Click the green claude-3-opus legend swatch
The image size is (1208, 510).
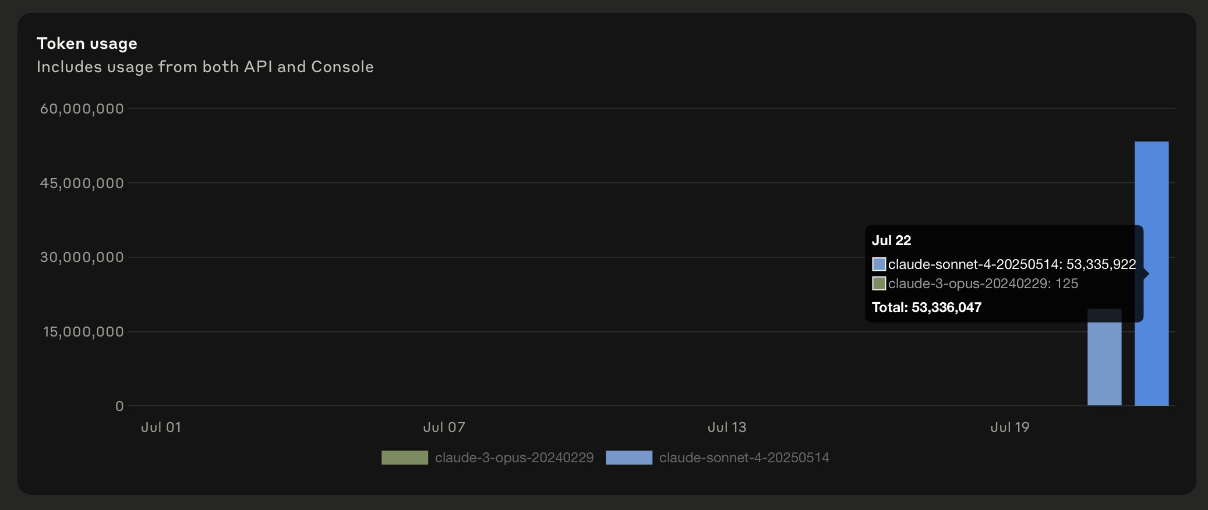coord(405,458)
